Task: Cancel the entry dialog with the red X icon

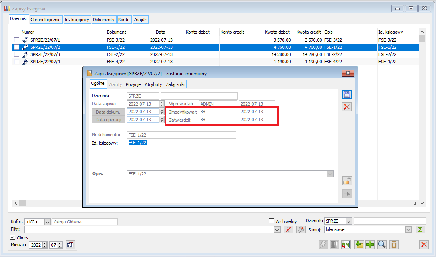Action: tap(347, 107)
